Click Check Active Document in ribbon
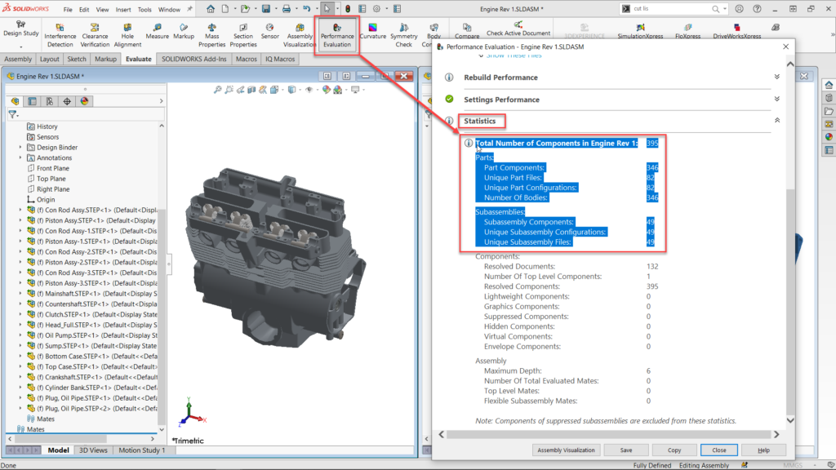Viewport: 836px width, 470px height. pos(518,29)
